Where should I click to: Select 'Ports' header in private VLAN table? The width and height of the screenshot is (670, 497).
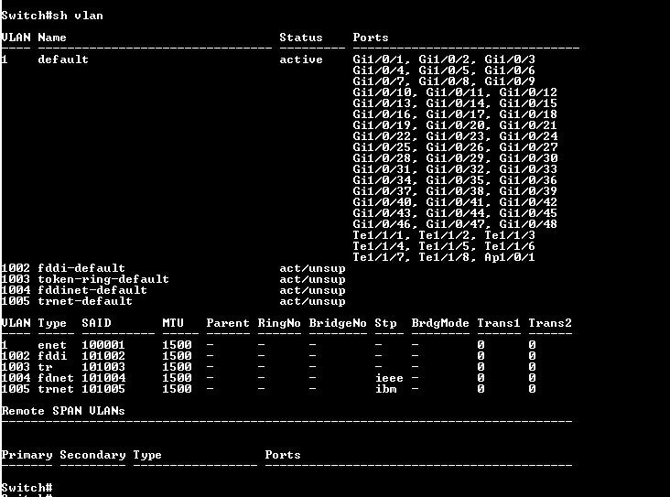pos(283,455)
